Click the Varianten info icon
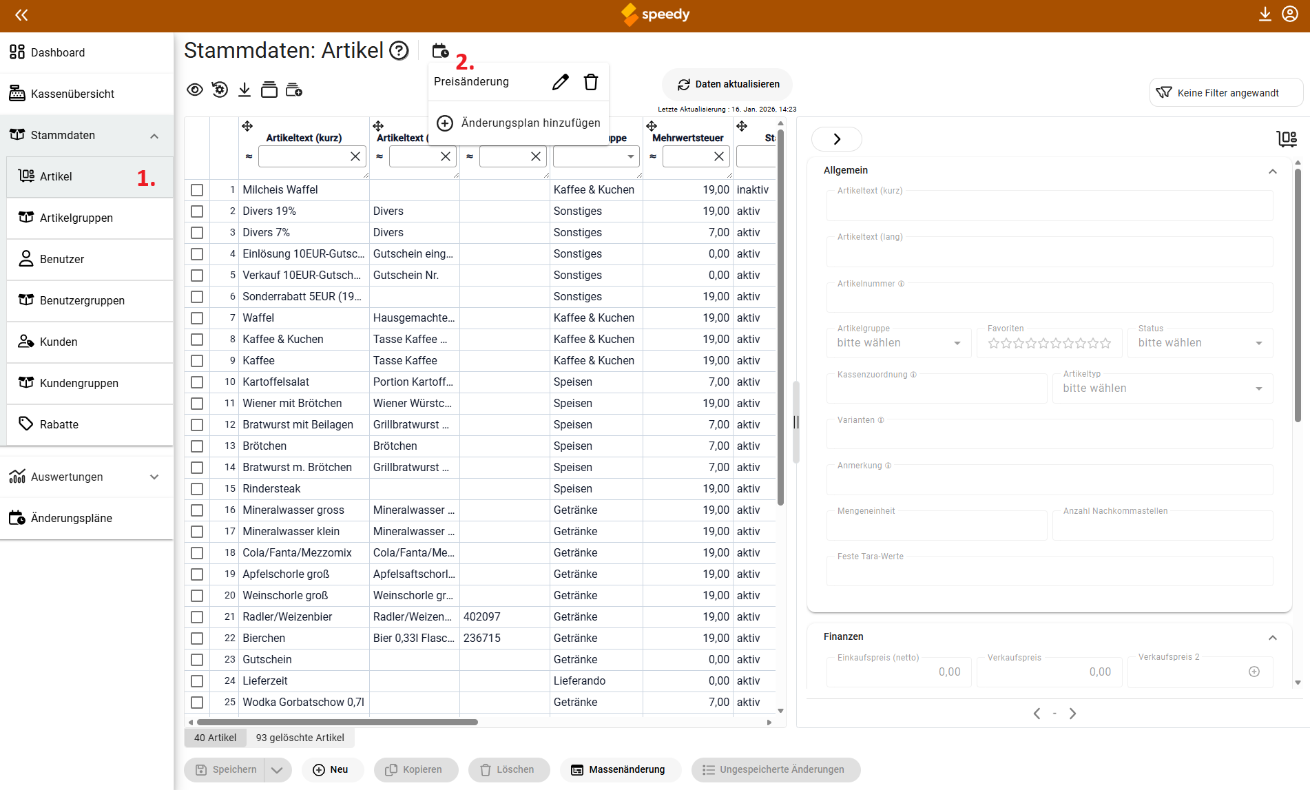 point(880,420)
